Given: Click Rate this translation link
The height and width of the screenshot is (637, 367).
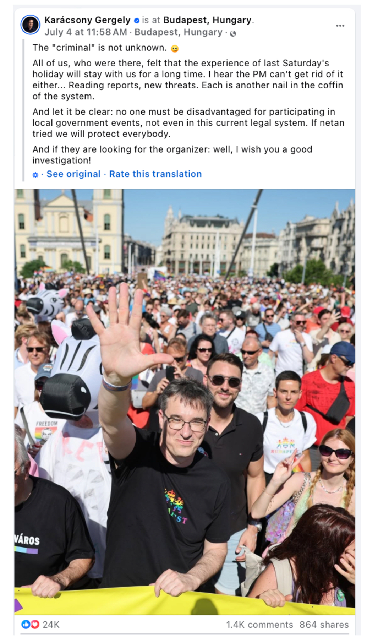Looking at the screenshot, I should tap(155, 174).
